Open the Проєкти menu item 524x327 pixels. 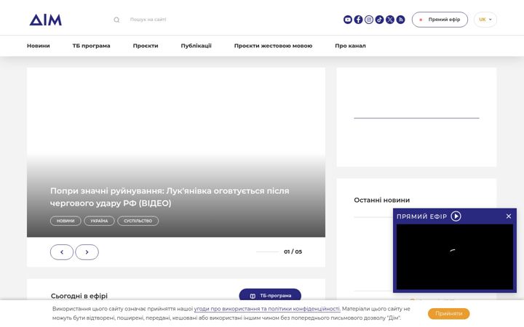tap(146, 46)
